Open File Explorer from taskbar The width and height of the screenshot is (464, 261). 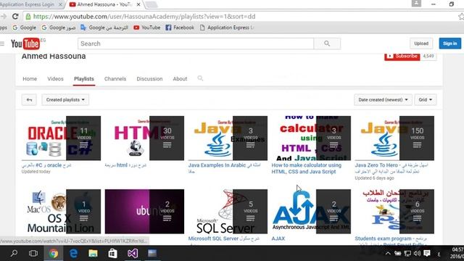(x=93, y=253)
